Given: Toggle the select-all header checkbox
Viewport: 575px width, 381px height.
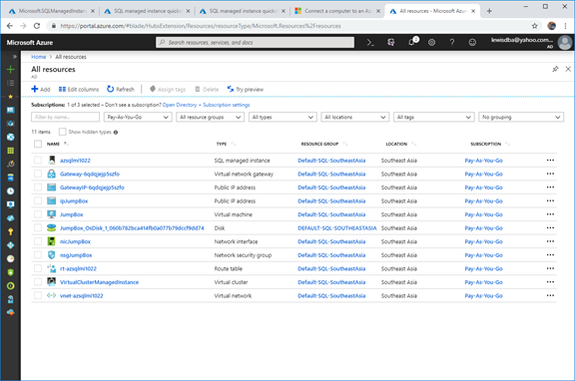Looking at the screenshot, I should (x=38, y=144).
